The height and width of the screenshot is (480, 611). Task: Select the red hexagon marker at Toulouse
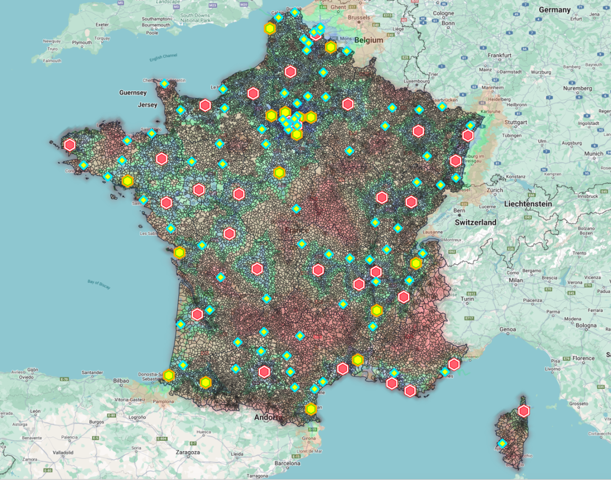(264, 372)
